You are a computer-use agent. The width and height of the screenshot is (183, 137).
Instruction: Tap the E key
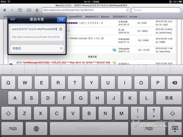(x=41, y=83)
